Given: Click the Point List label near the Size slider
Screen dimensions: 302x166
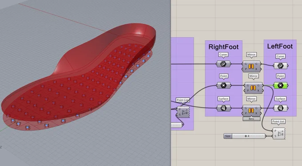Looking at the screenshot, I should click(278, 121).
